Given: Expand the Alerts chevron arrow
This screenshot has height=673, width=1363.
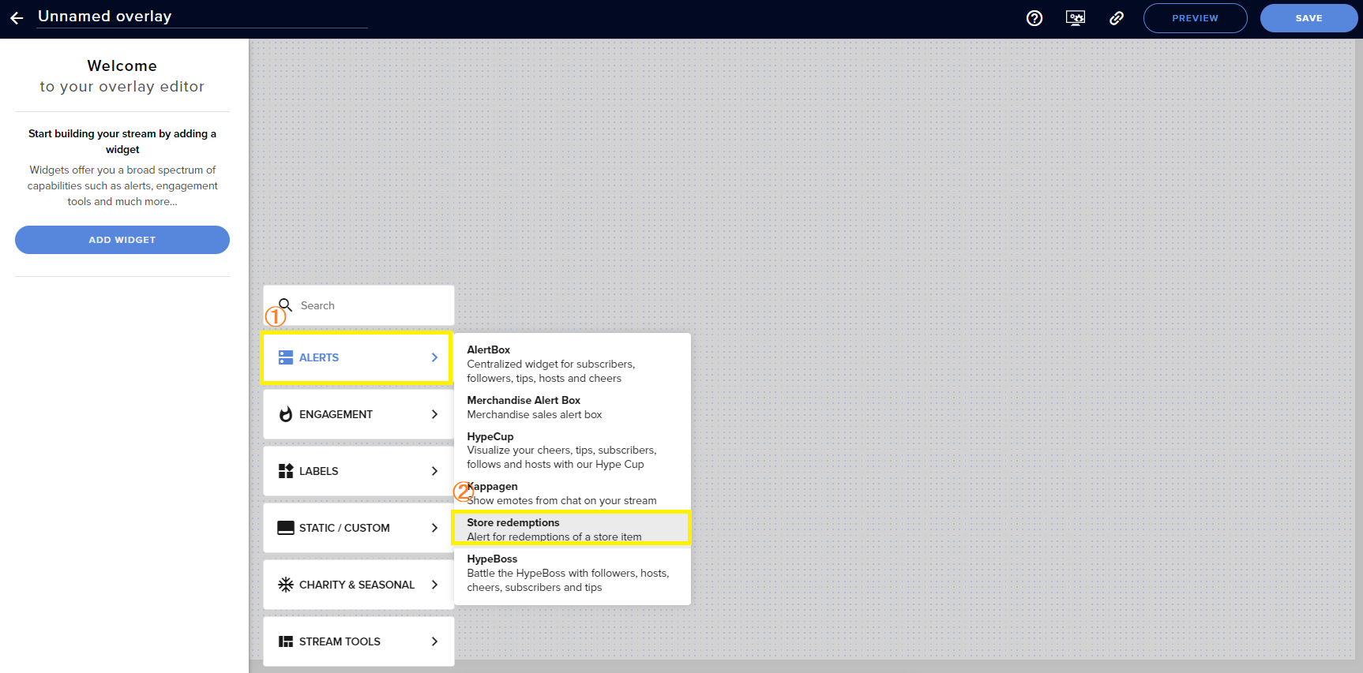Looking at the screenshot, I should pyautogui.click(x=434, y=357).
